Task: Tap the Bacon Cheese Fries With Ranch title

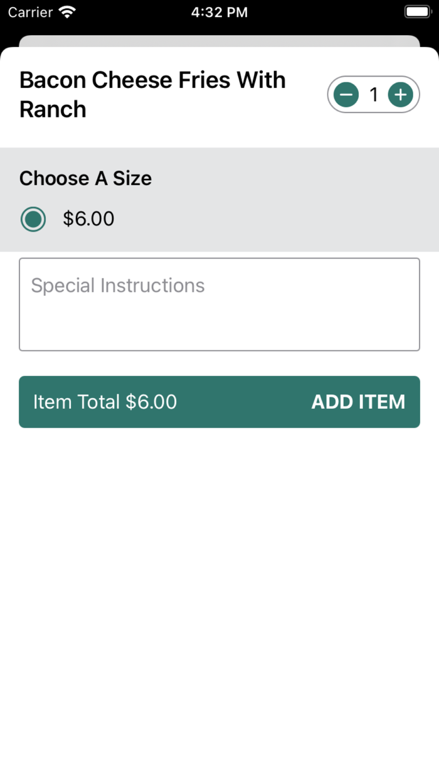Action: click(x=152, y=94)
